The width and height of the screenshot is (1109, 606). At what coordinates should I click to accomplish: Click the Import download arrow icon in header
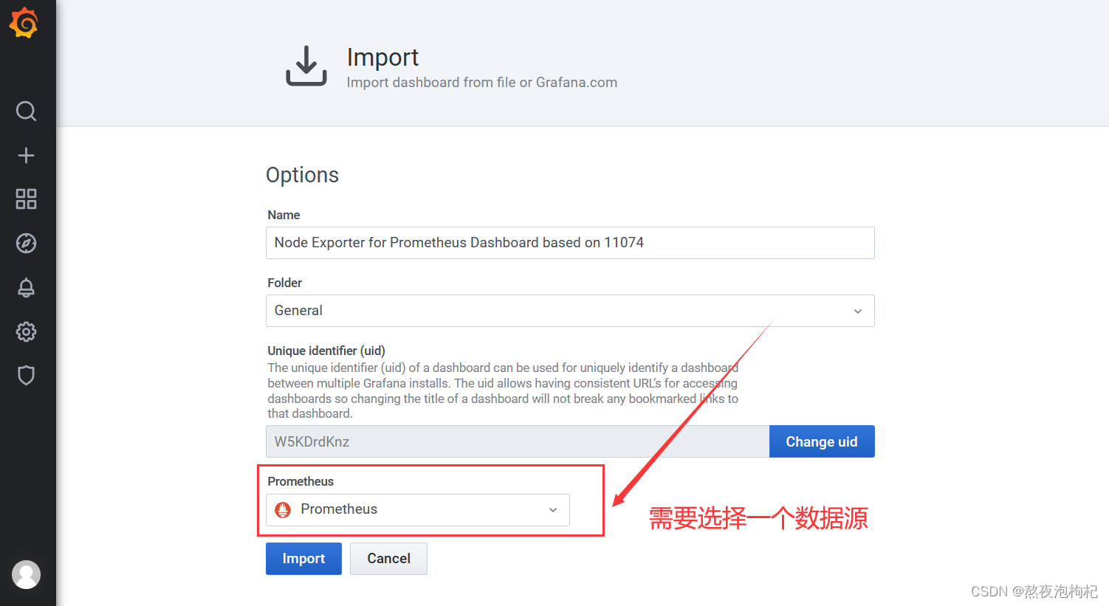point(306,66)
